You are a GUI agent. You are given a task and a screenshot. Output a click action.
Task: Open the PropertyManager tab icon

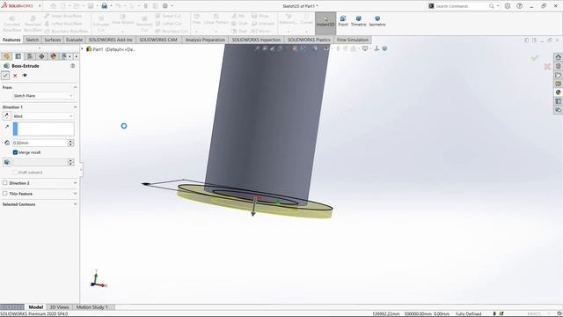point(18,56)
